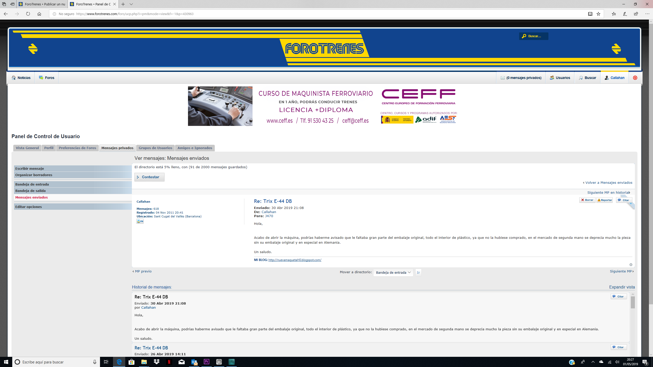Open (0 mensajes privados) inbox link
This screenshot has width=653, height=367.
click(x=521, y=78)
